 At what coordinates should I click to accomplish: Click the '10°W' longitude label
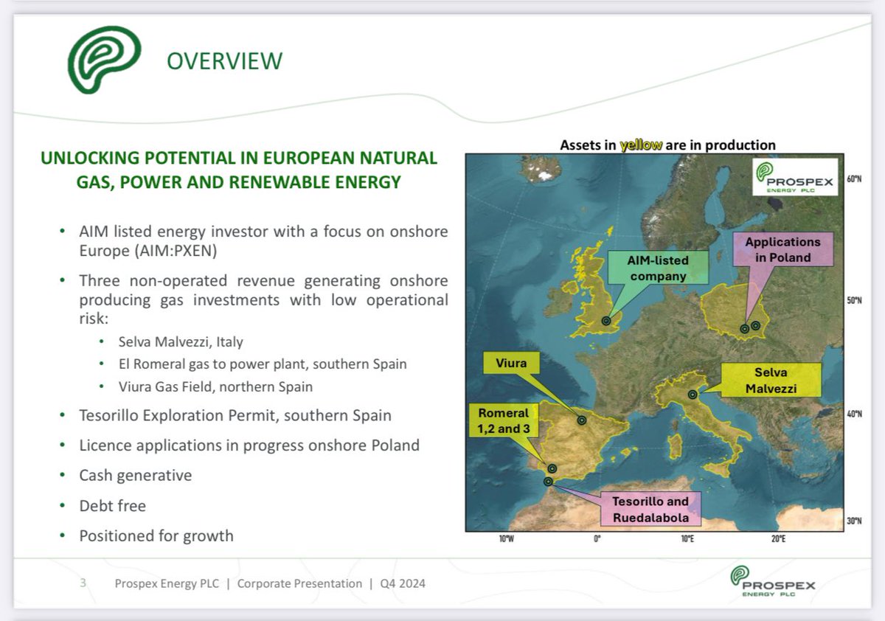506,539
